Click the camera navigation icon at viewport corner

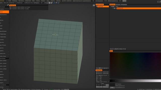[x=94, y=5]
